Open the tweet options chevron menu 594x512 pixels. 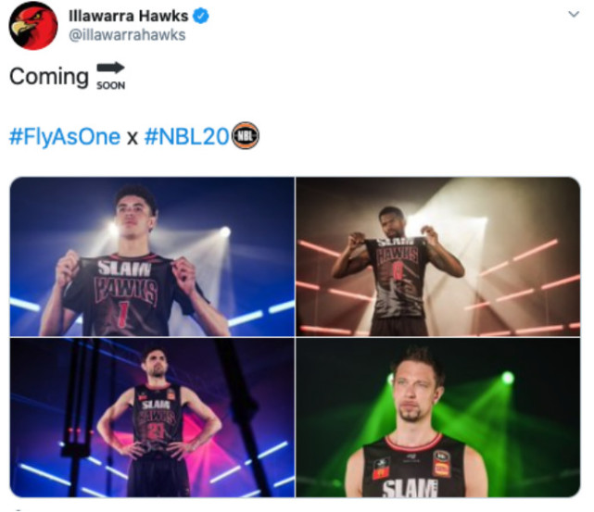574,15
